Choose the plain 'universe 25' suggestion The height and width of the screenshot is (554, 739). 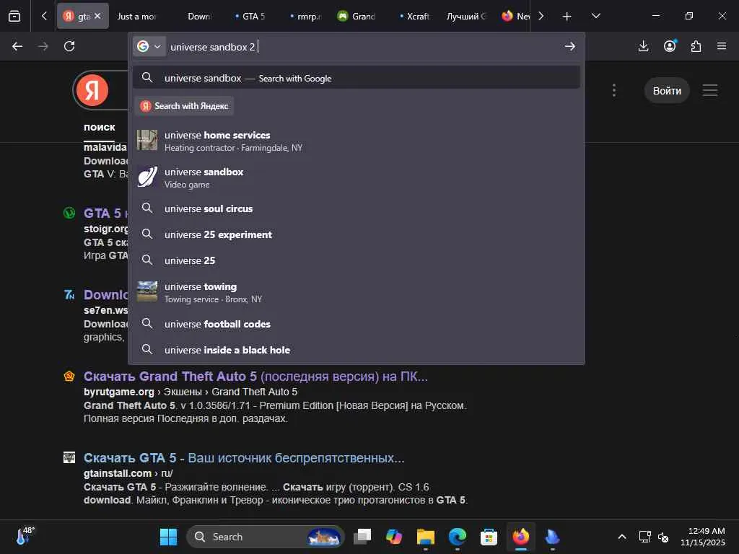pyautogui.click(x=357, y=260)
